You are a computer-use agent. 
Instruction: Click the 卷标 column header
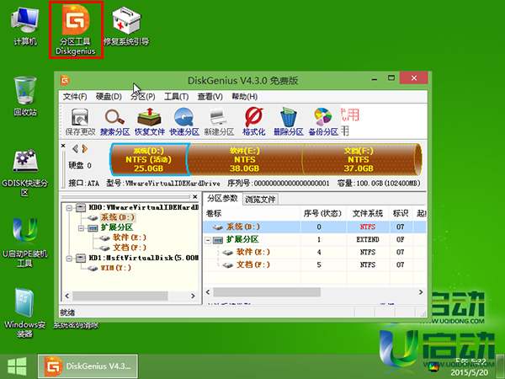tap(252, 213)
